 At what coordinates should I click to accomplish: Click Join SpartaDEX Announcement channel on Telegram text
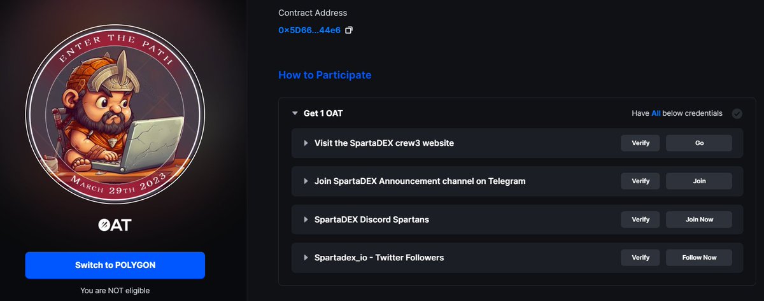point(420,181)
